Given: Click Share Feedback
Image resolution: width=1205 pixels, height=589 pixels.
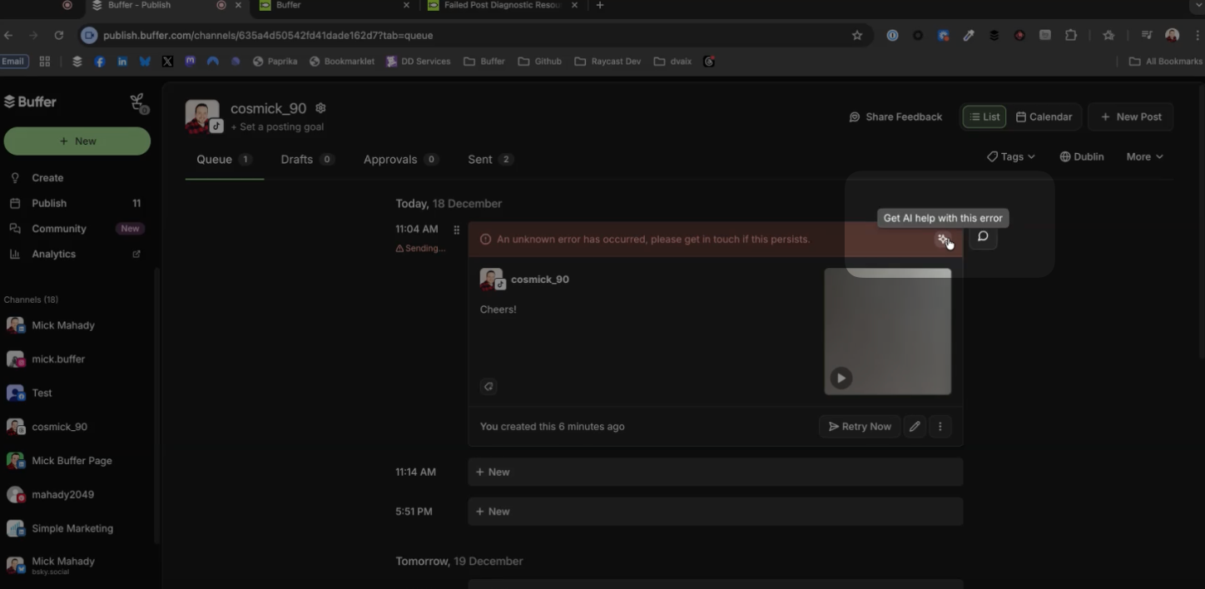Looking at the screenshot, I should pos(895,117).
